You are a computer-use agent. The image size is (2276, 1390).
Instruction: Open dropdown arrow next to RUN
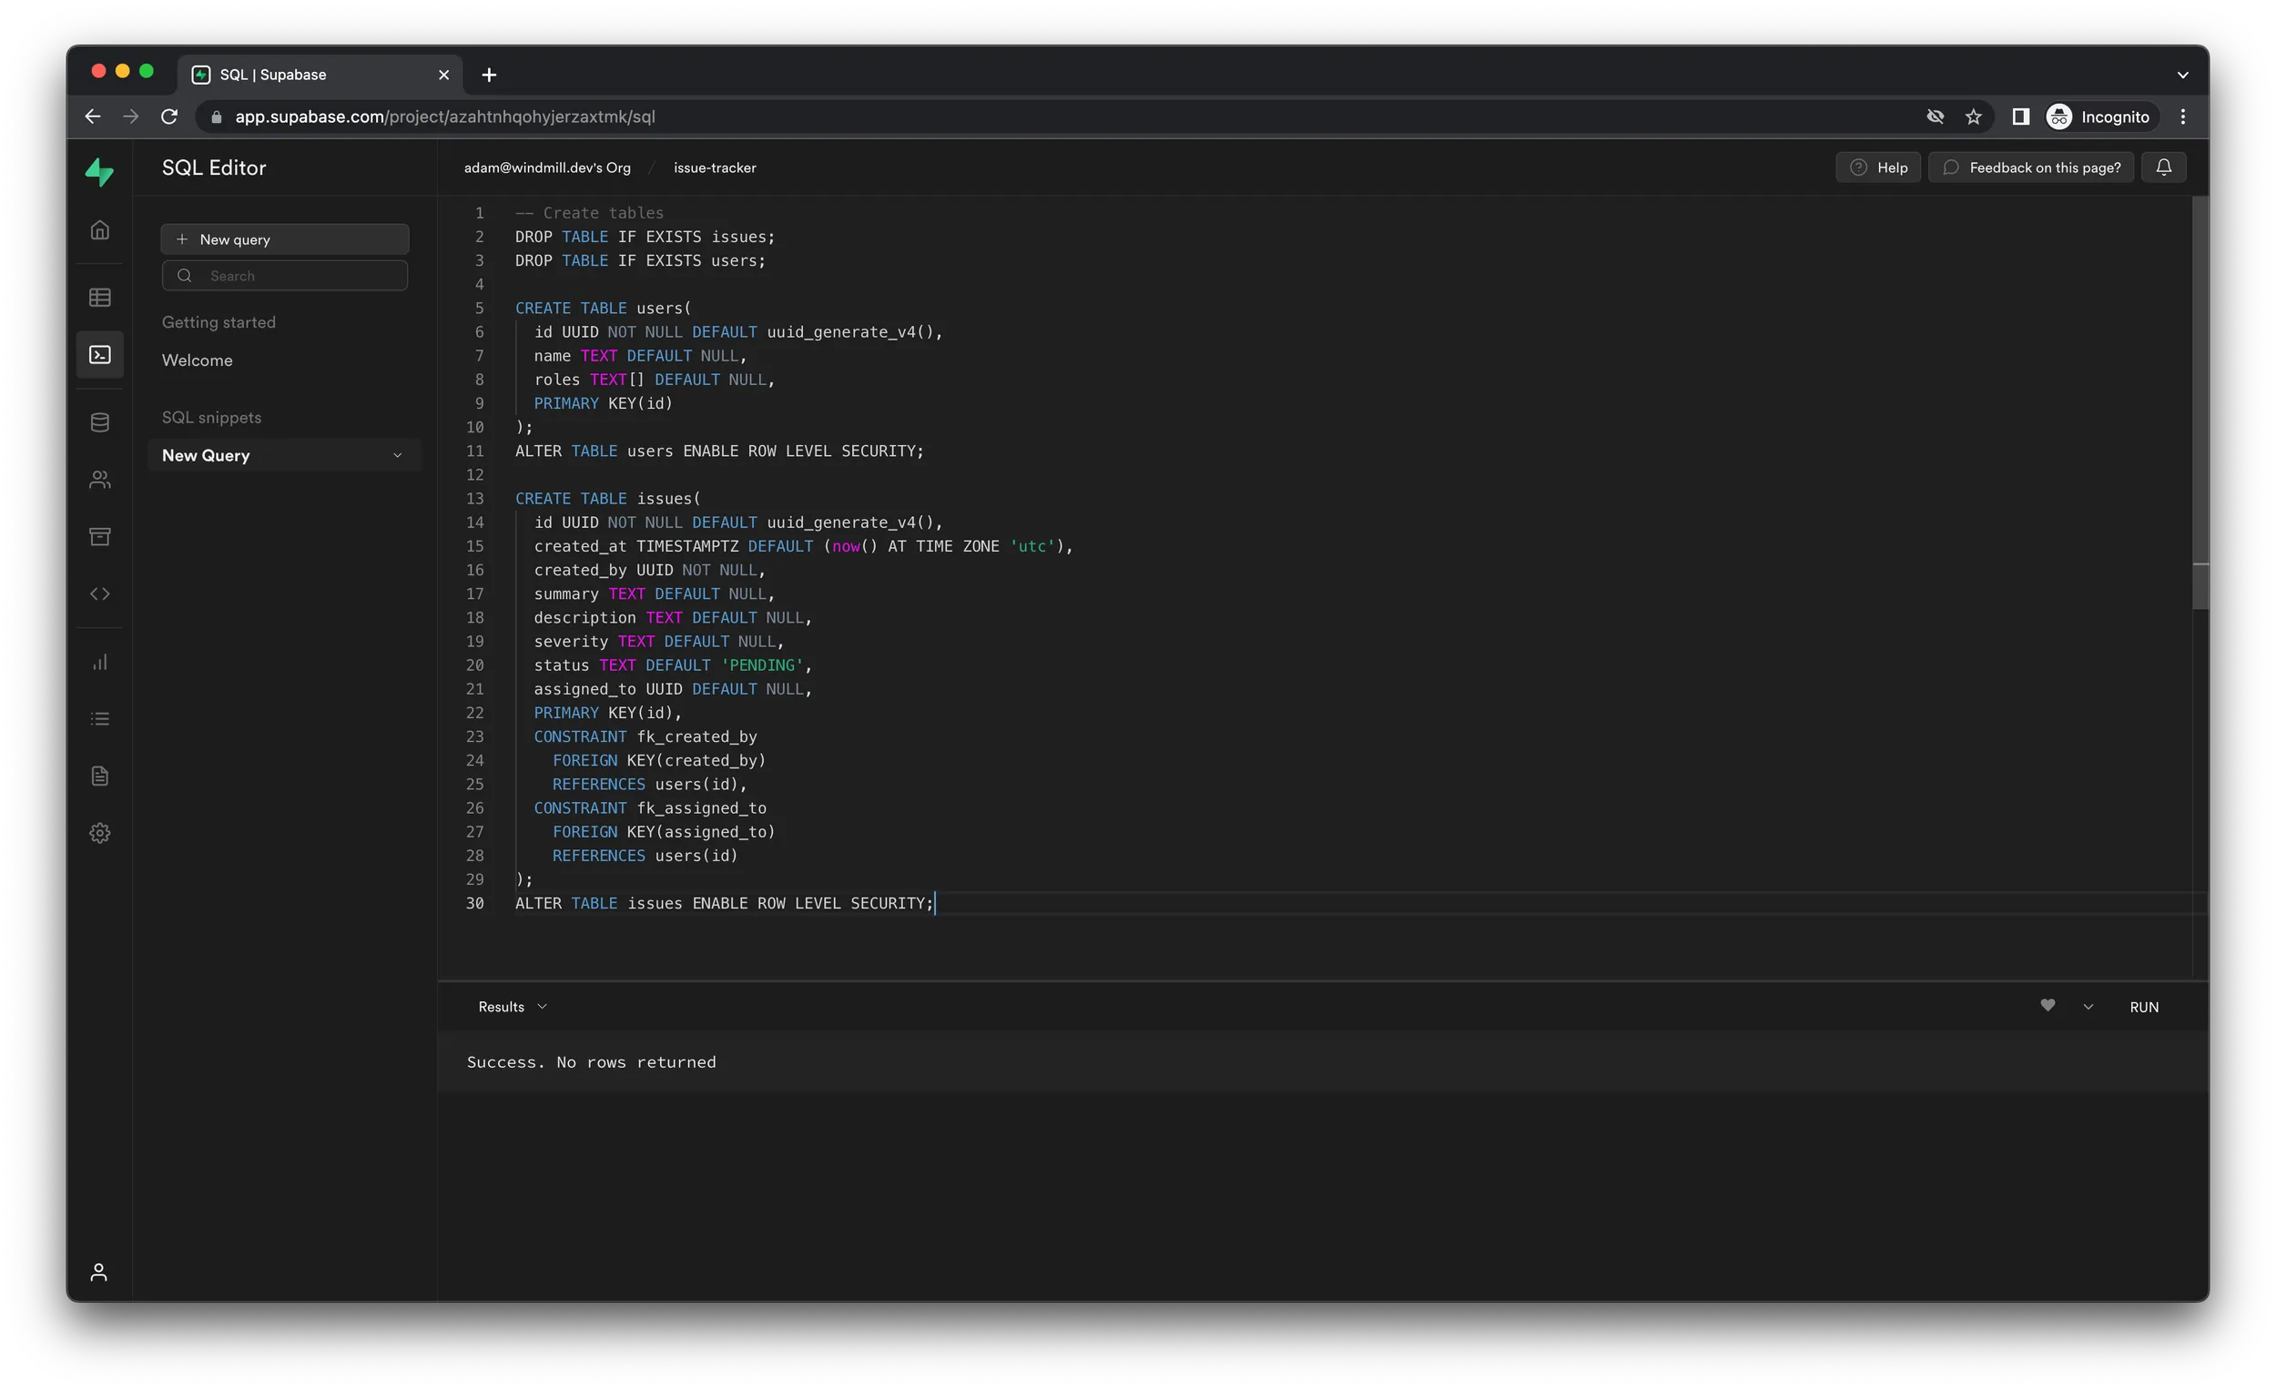point(2088,1007)
